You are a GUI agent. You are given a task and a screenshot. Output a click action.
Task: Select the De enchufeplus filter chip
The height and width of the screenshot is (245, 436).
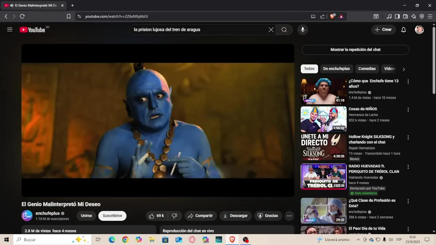[x=337, y=69]
